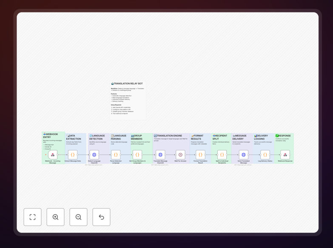Select the Webhook - Incoming Message node
Screen dimensions: 333x248
tap(53, 155)
